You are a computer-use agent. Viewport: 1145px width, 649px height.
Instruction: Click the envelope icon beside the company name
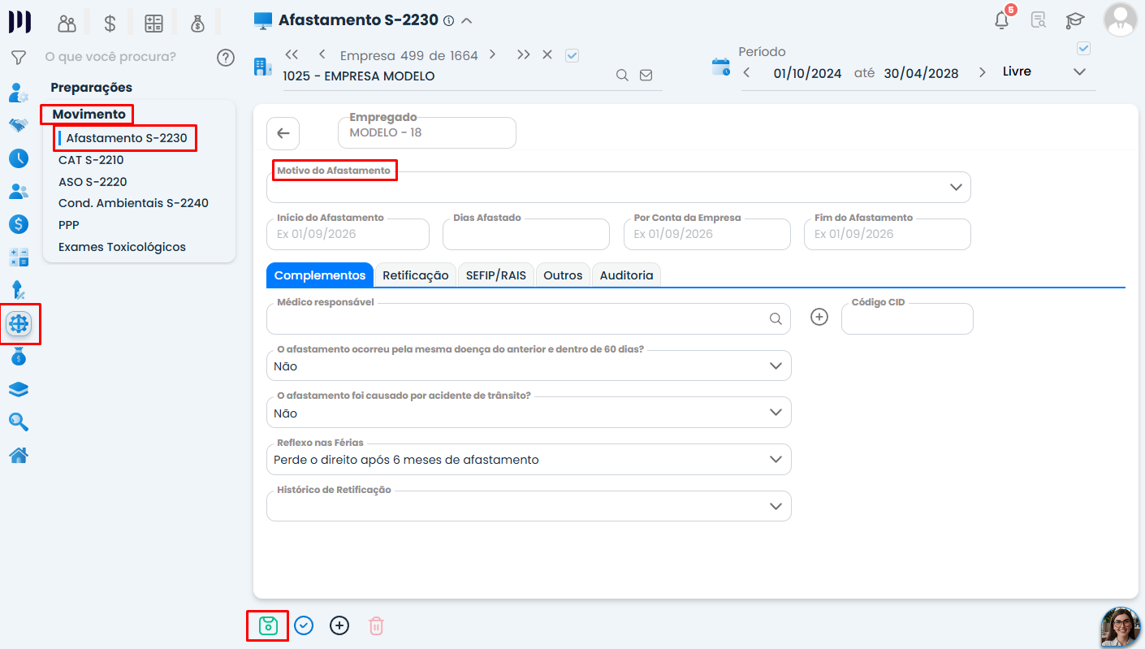(646, 76)
